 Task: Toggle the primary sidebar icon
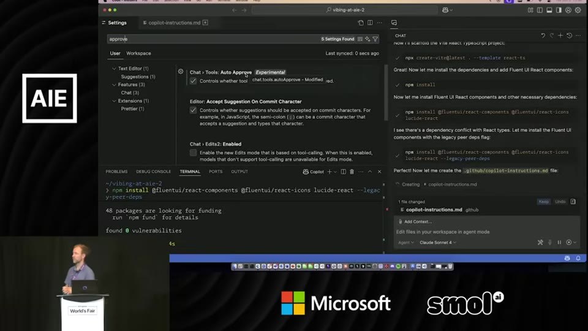540,10
